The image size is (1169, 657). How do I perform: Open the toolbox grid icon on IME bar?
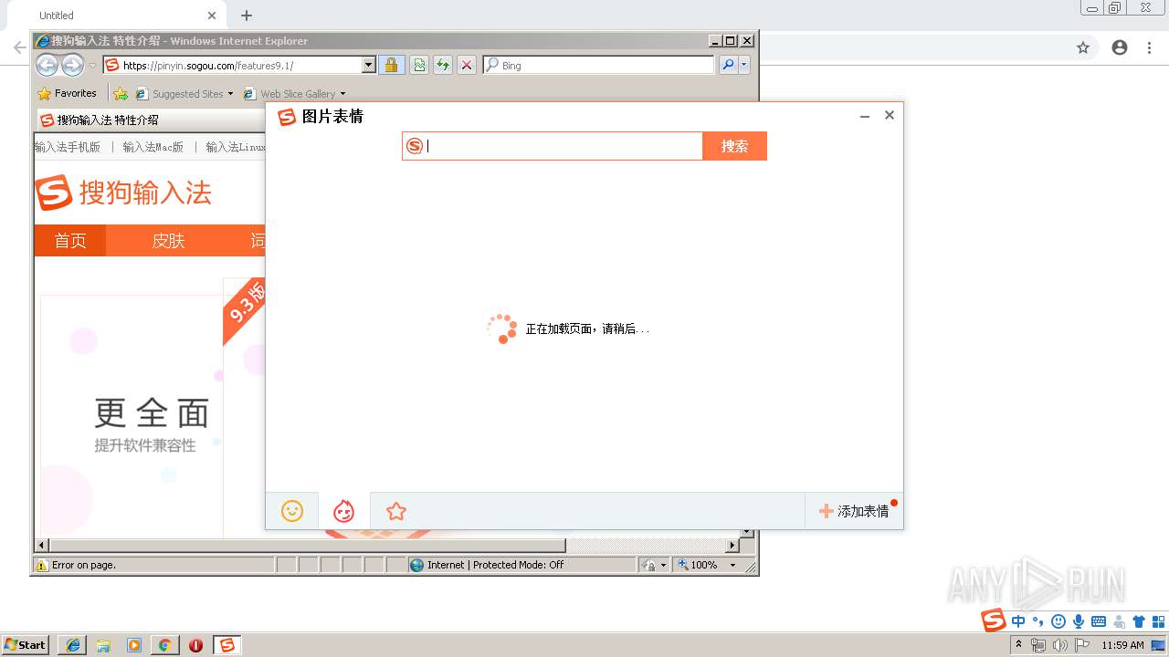point(1158,621)
